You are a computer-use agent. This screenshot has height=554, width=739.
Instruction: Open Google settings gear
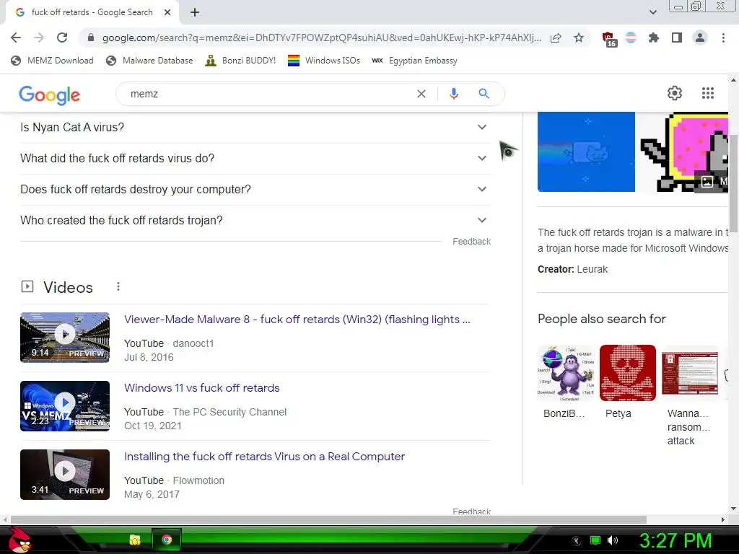[675, 93]
